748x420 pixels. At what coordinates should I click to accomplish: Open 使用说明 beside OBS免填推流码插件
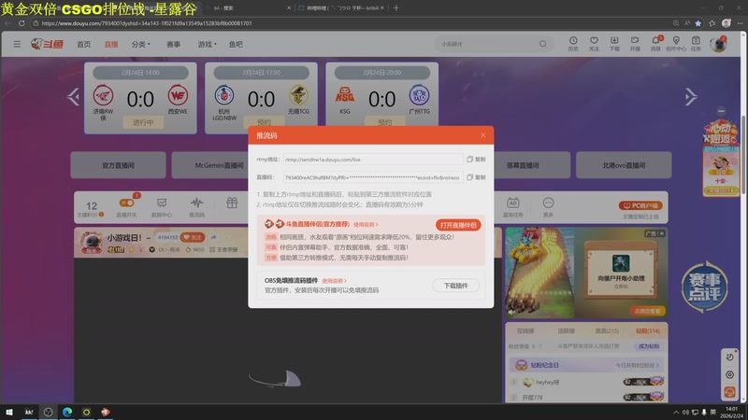point(334,281)
